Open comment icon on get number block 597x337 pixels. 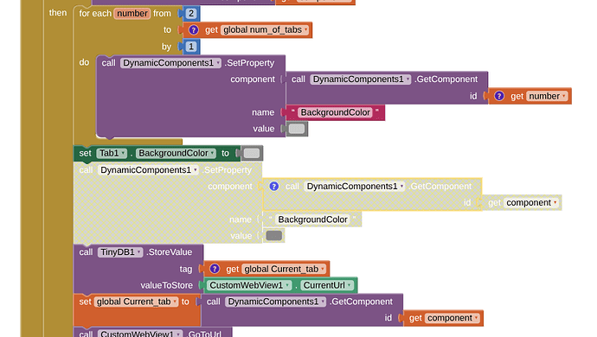pos(499,96)
